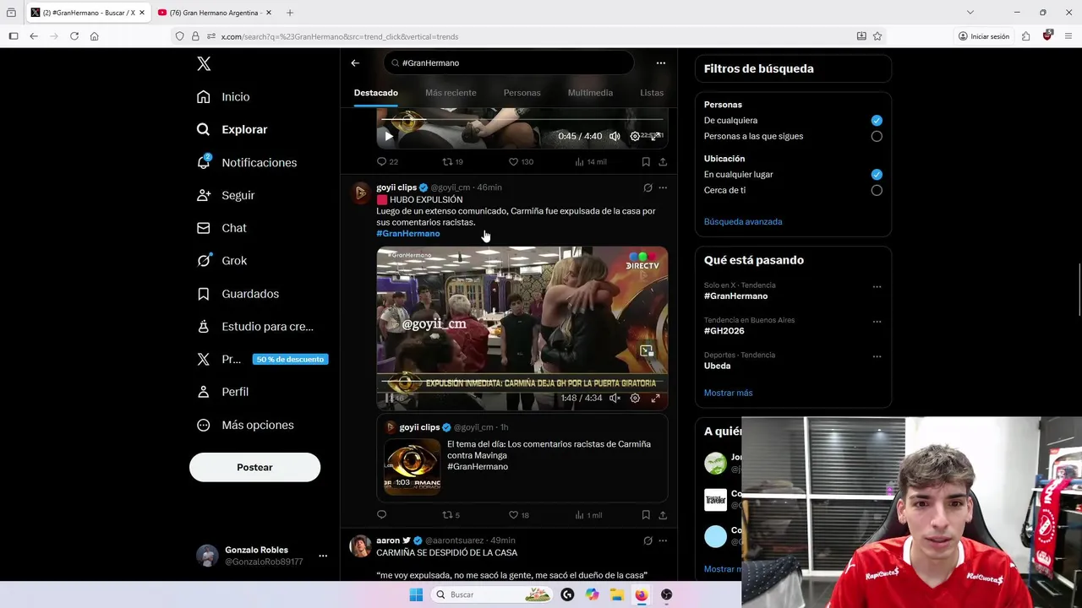Viewport: 1082px width, 608px height.
Task: Go to the Explorar section
Action: click(232, 129)
